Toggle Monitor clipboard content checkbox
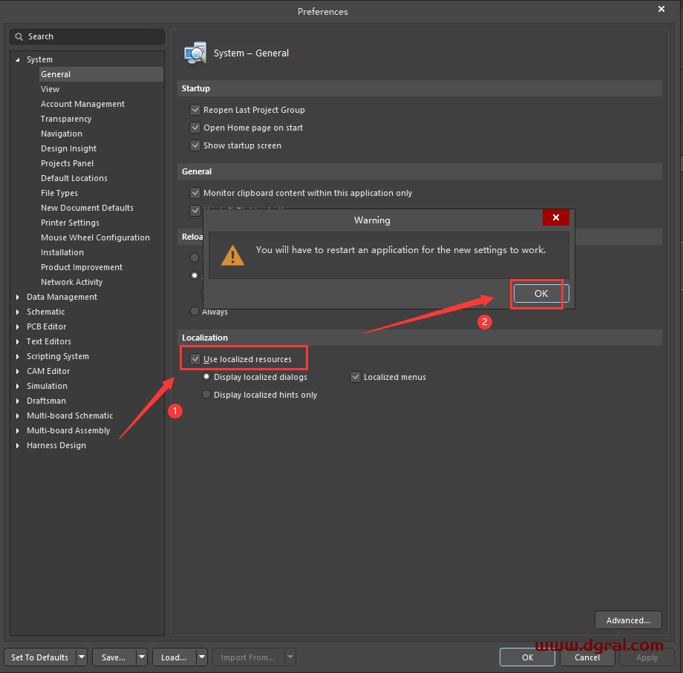This screenshot has width=683, height=673. click(195, 193)
